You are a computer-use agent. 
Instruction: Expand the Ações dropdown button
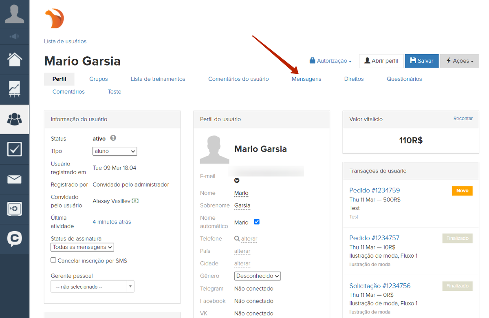click(459, 61)
